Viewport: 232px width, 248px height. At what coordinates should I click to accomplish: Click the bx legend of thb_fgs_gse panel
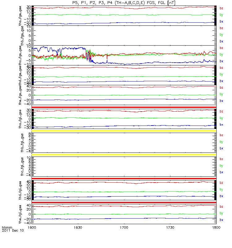[x=221, y=41]
